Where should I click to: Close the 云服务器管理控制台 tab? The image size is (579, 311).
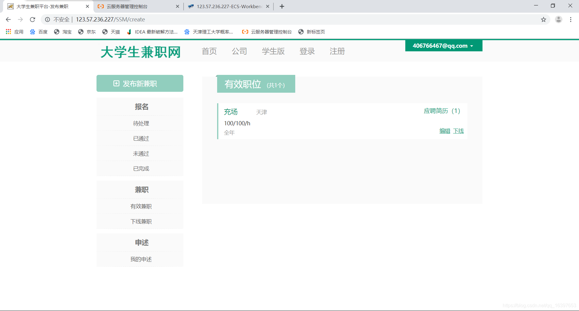coord(177,6)
